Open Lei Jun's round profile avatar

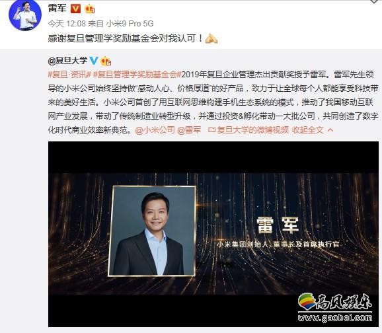coord(25,15)
